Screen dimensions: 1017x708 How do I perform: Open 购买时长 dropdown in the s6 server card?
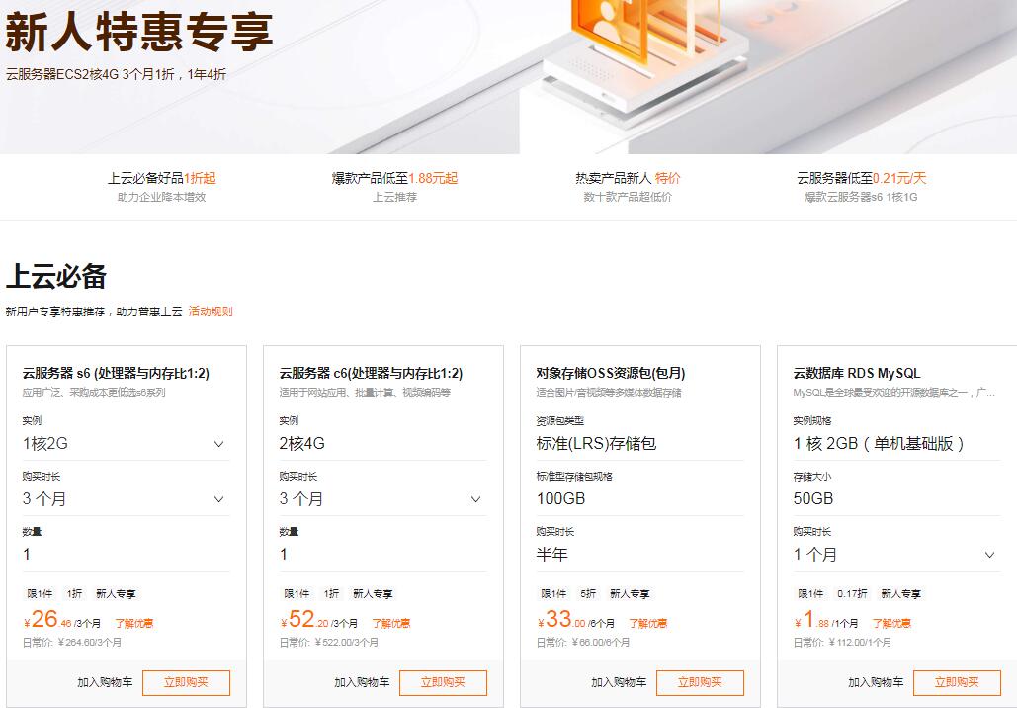point(126,499)
